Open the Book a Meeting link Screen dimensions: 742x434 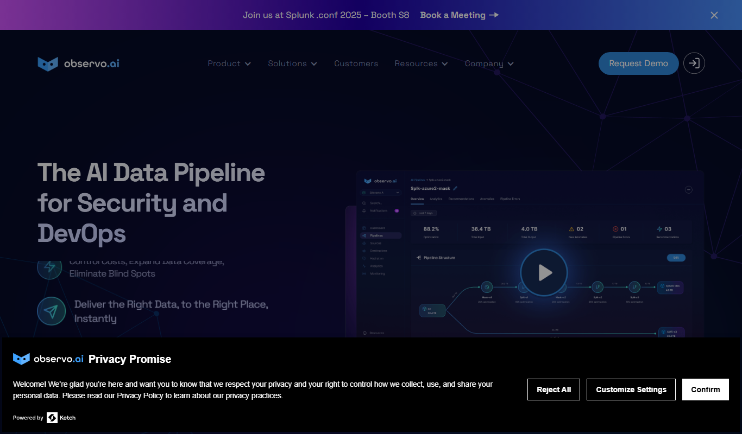pos(460,15)
